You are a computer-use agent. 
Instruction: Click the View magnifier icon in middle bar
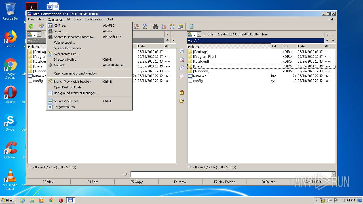click(x=182, y=52)
